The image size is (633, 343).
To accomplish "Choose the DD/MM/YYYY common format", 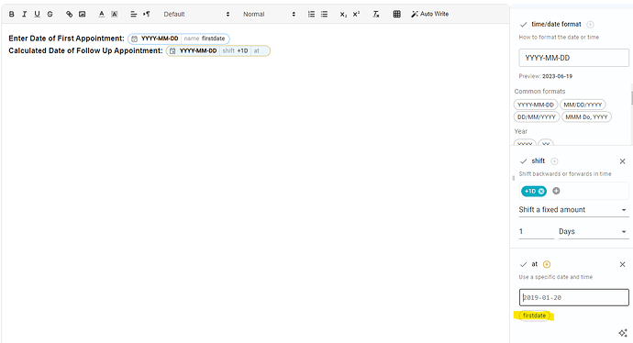I will [537, 117].
